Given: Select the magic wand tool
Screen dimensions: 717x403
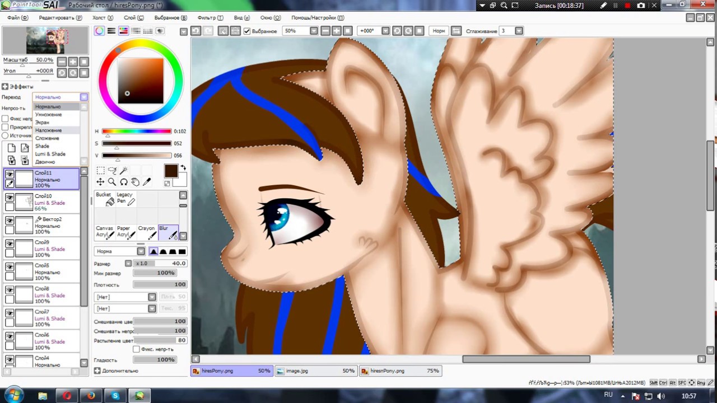Looking at the screenshot, I should point(124,171).
